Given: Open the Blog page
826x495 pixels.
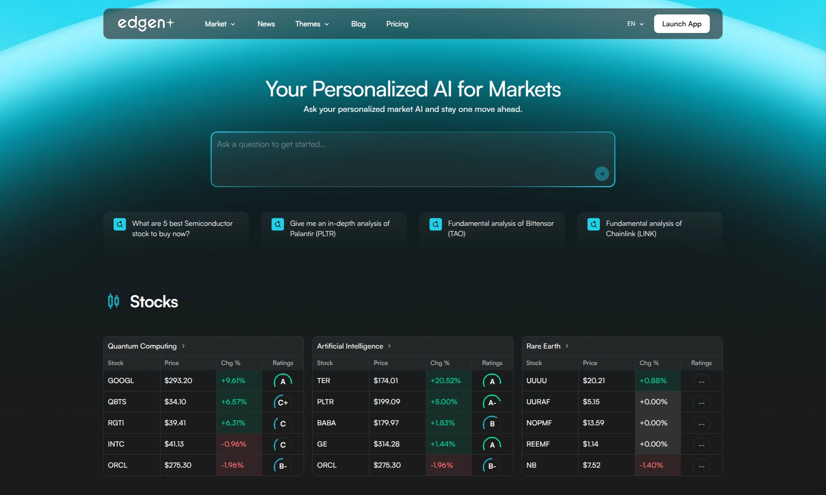Looking at the screenshot, I should pyautogui.click(x=358, y=24).
